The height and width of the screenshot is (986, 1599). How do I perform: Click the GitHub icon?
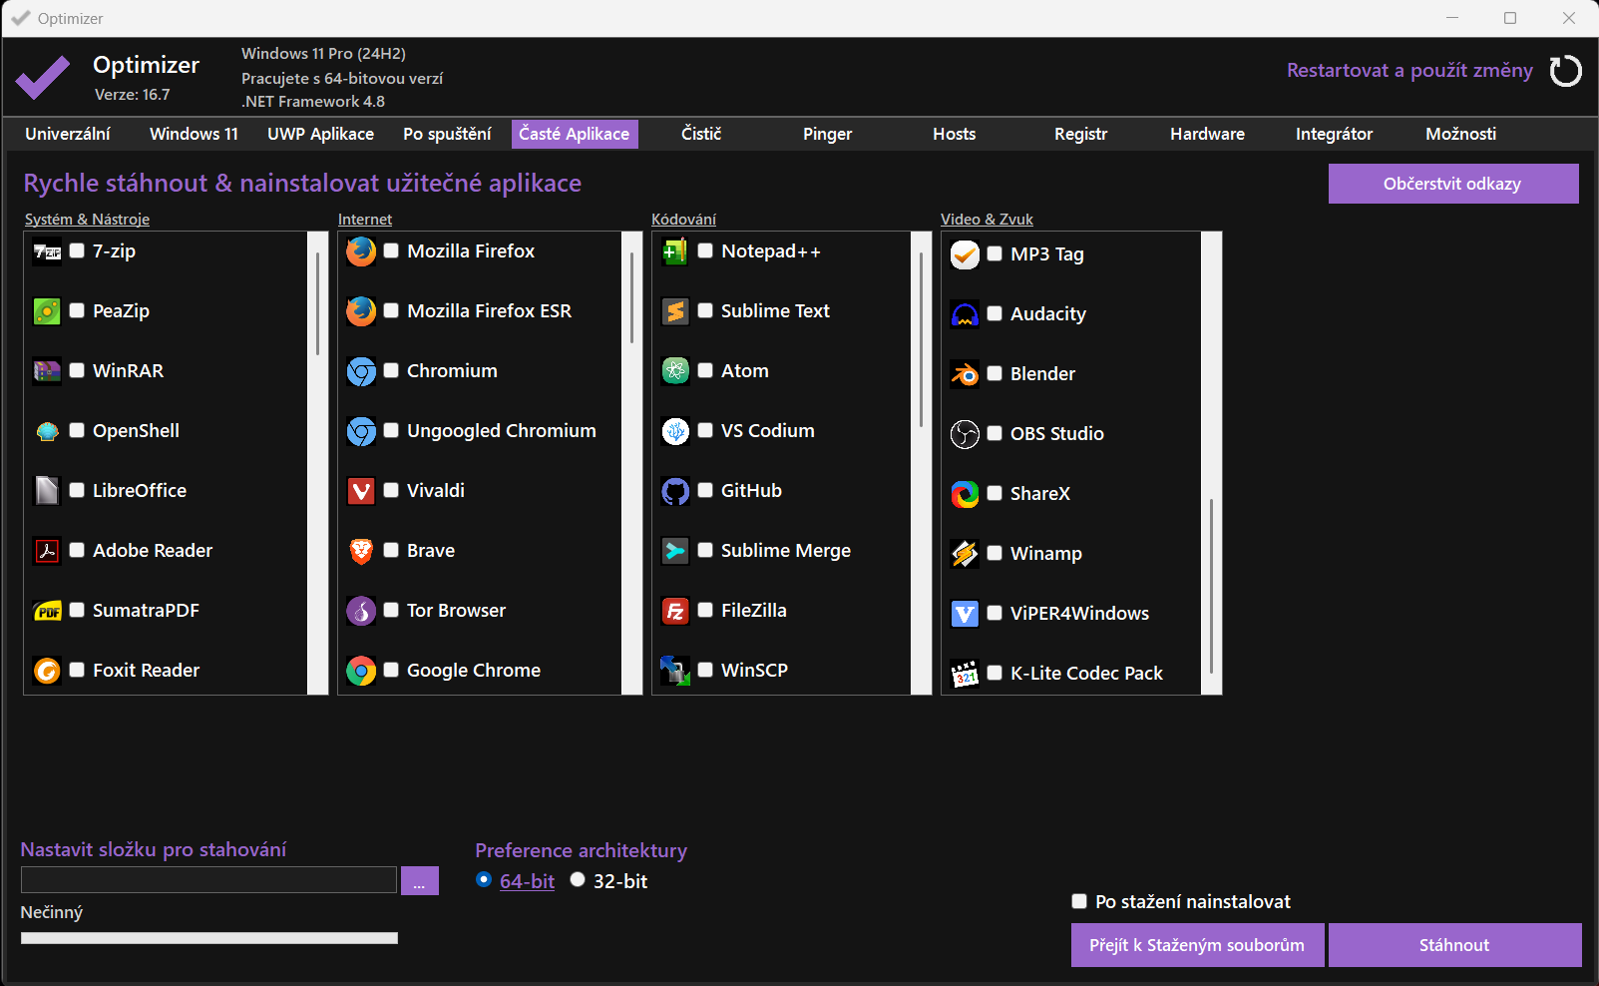coord(675,491)
